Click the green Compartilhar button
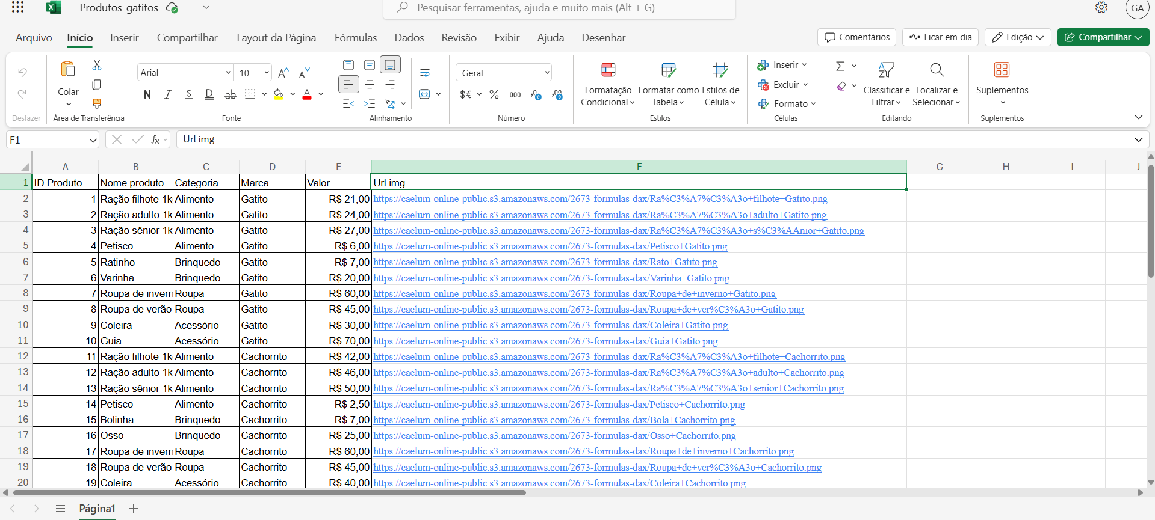1155x520 pixels. (1103, 37)
